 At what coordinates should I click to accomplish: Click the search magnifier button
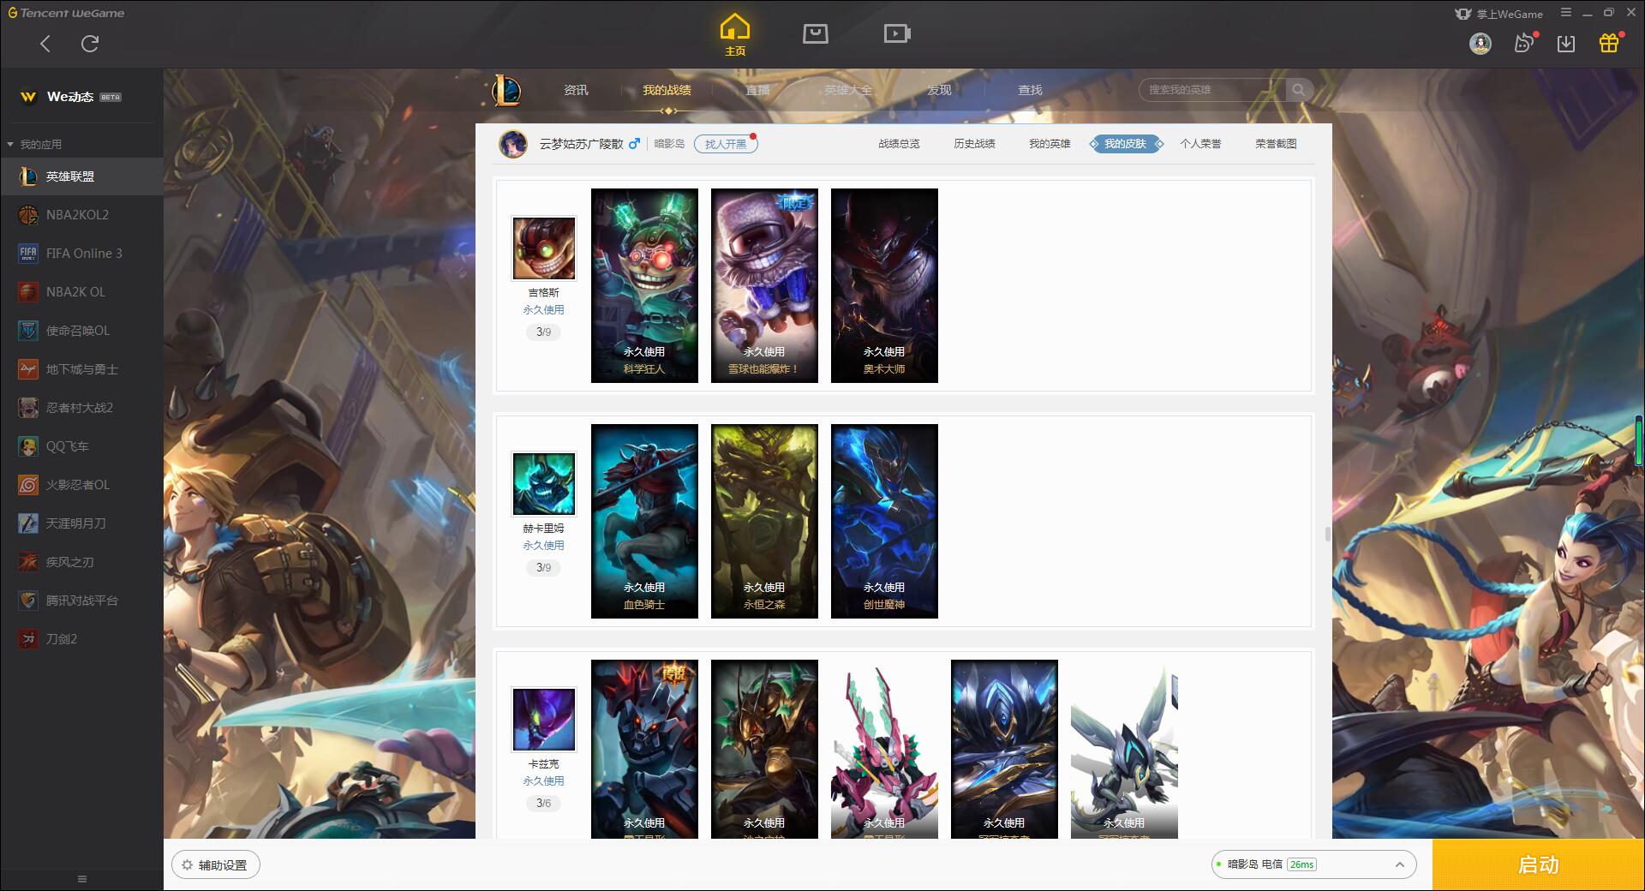1299,90
